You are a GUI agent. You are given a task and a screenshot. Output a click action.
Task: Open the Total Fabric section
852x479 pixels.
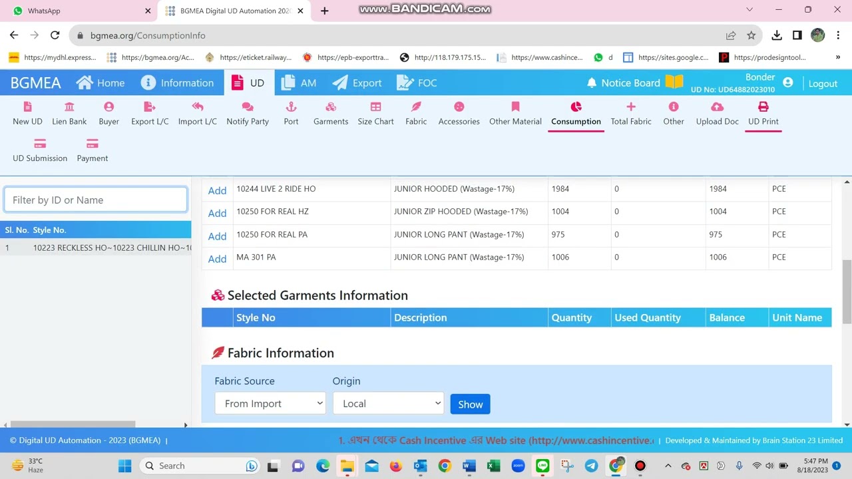pos(631,114)
